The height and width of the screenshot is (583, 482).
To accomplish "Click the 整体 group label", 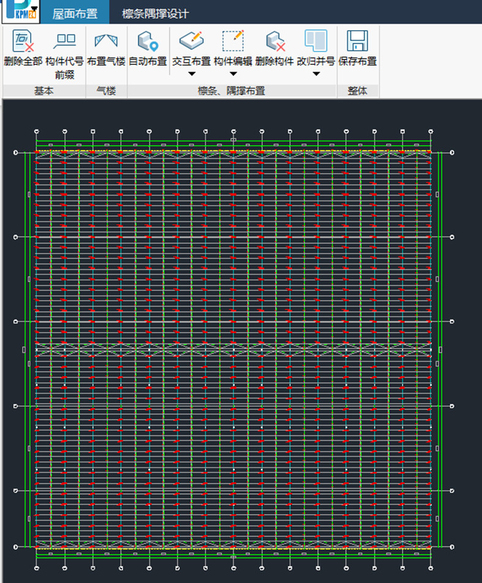I will [x=357, y=91].
